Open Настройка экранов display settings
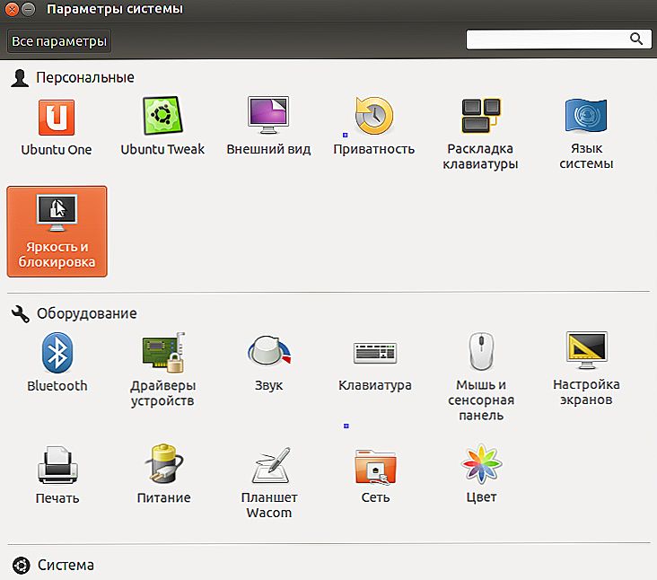The image size is (657, 580). (x=586, y=369)
